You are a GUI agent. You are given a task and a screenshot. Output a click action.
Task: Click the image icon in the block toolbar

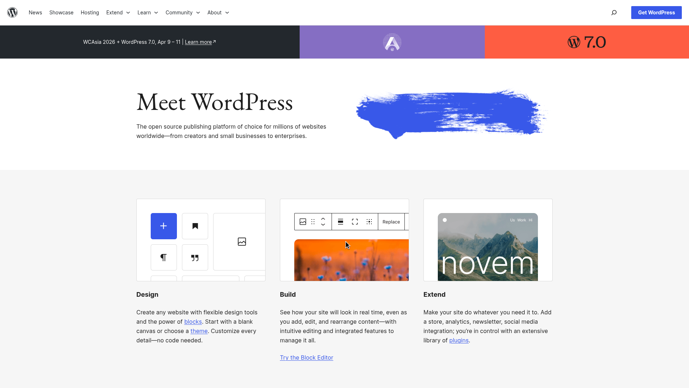(303, 222)
